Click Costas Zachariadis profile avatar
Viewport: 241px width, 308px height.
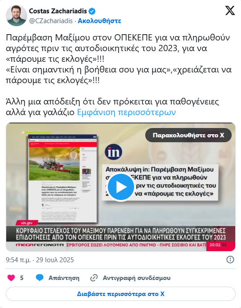[16, 16]
